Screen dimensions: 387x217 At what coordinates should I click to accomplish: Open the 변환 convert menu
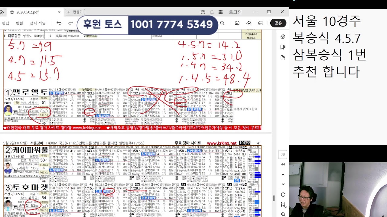click(x=19, y=23)
